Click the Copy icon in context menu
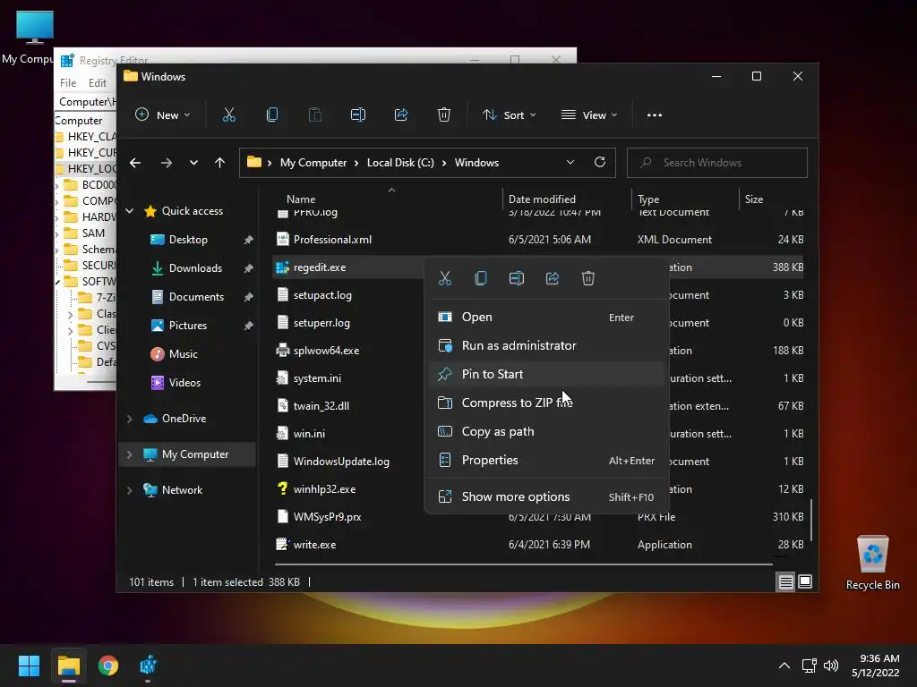The height and width of the screenshot is (687, 917). [481, 278]
